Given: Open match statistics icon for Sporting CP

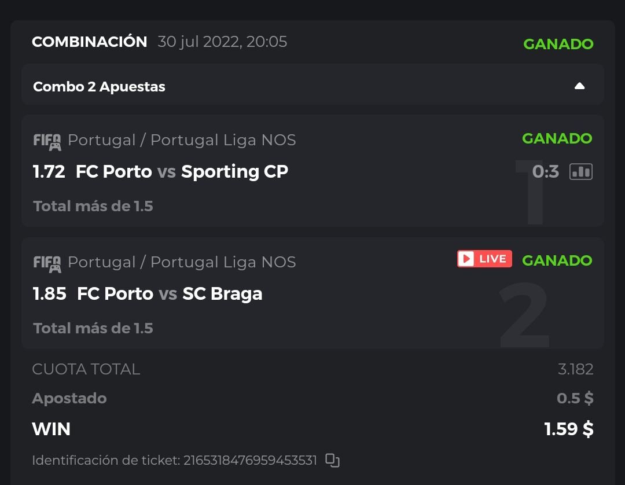Looking at the screenshot, I should [x=581, y=171].
